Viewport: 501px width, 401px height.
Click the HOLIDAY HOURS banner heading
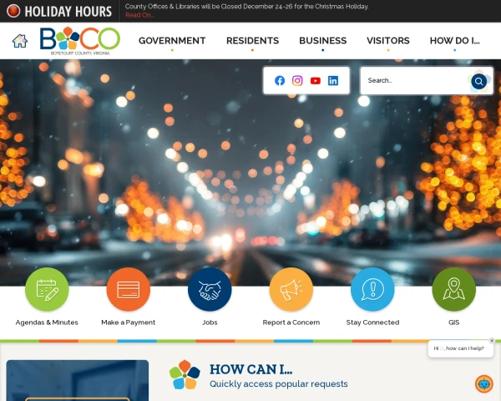click(x=68, y=12)
